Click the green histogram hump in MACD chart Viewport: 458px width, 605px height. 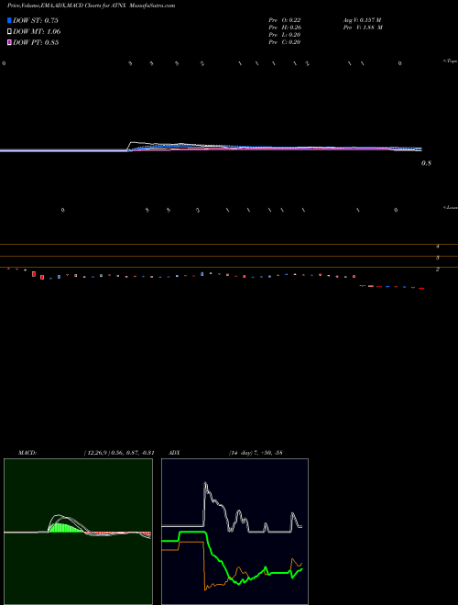click(x=65, y=527)
